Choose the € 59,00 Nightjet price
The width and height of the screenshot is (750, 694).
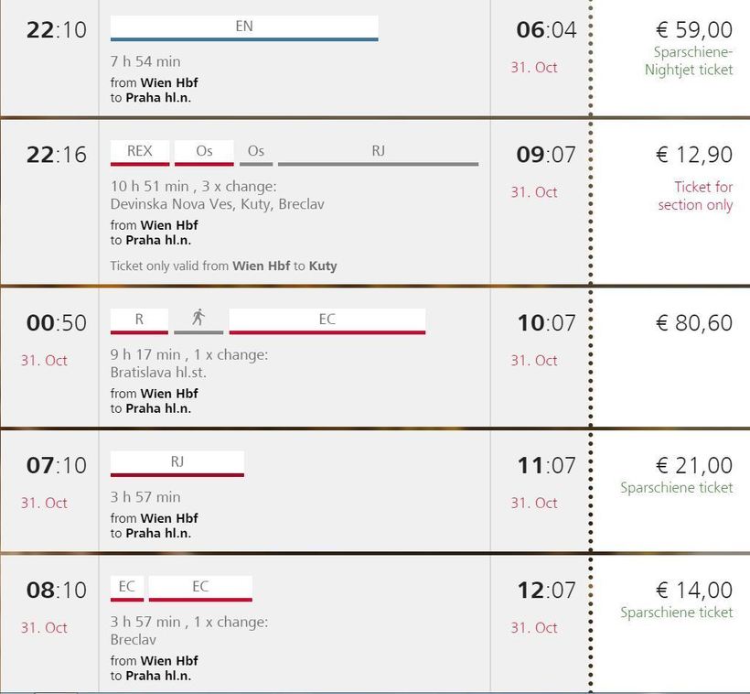click(694, 30)
